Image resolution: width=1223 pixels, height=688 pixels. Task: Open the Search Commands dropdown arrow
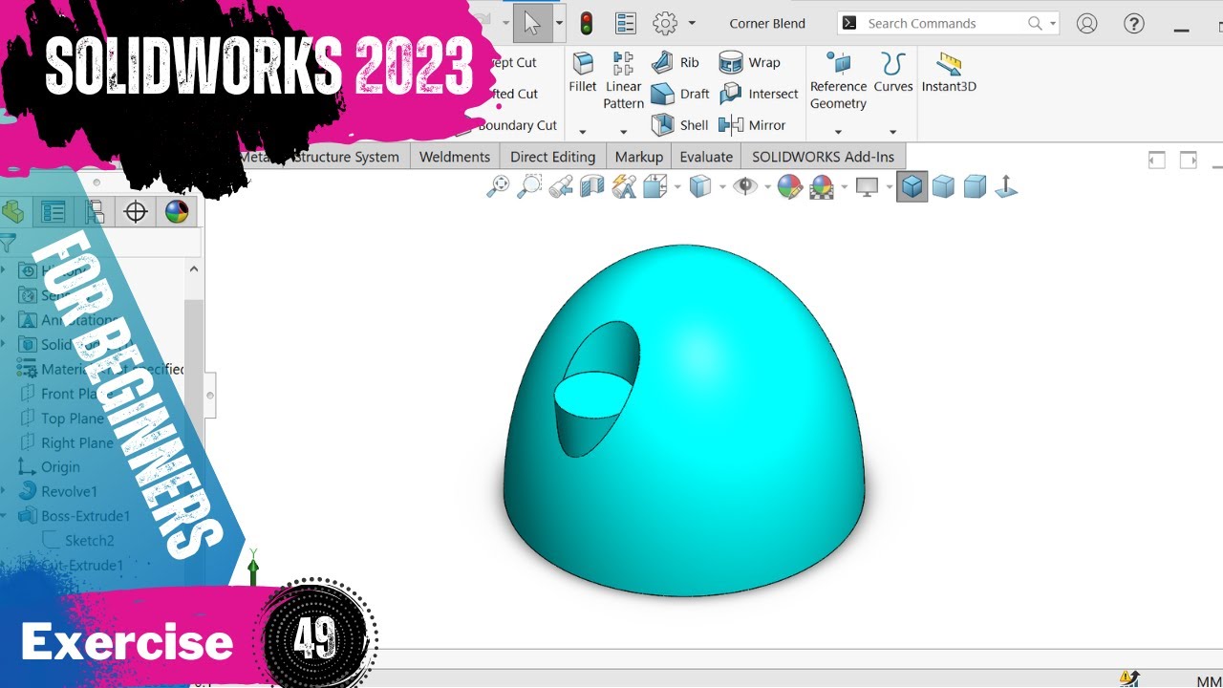pyautogui.click(x=1053, y=23)
